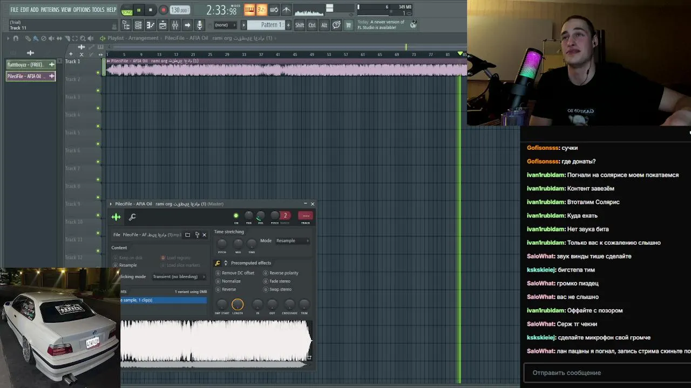Select the Mute tool in Playlist

click(x=52, y=38)
